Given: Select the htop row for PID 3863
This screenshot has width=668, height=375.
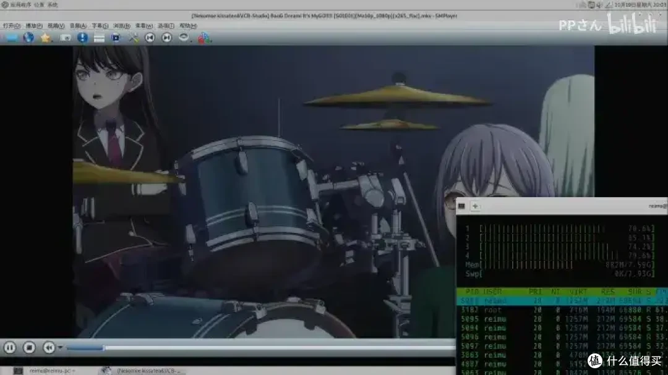Looking at the screenshot, I should (x=562, y=355).
